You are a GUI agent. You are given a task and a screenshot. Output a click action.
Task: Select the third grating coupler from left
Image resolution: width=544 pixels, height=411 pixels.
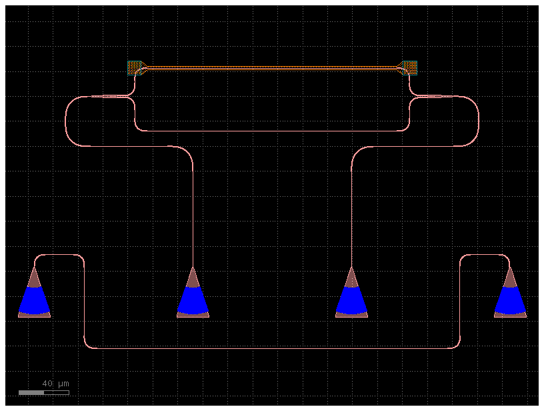pos(351,300)
